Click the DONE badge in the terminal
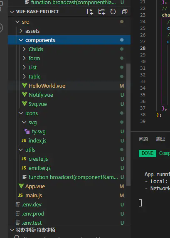 click(148, 153)
